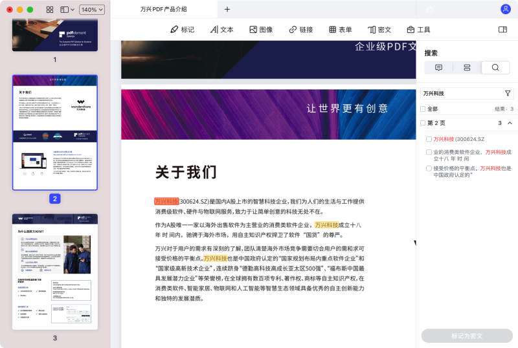This screenshot has height=348, width=518.
Task: Select the 密文 redaction tool
Action: pyautogui.click(x=379, y=30)
